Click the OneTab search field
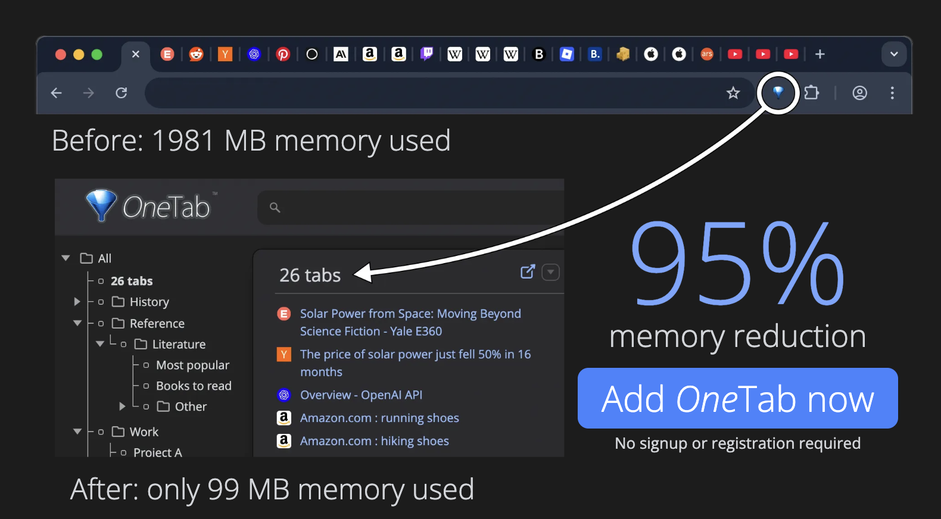Screen dimensions: 941x519 pos(411,207)
